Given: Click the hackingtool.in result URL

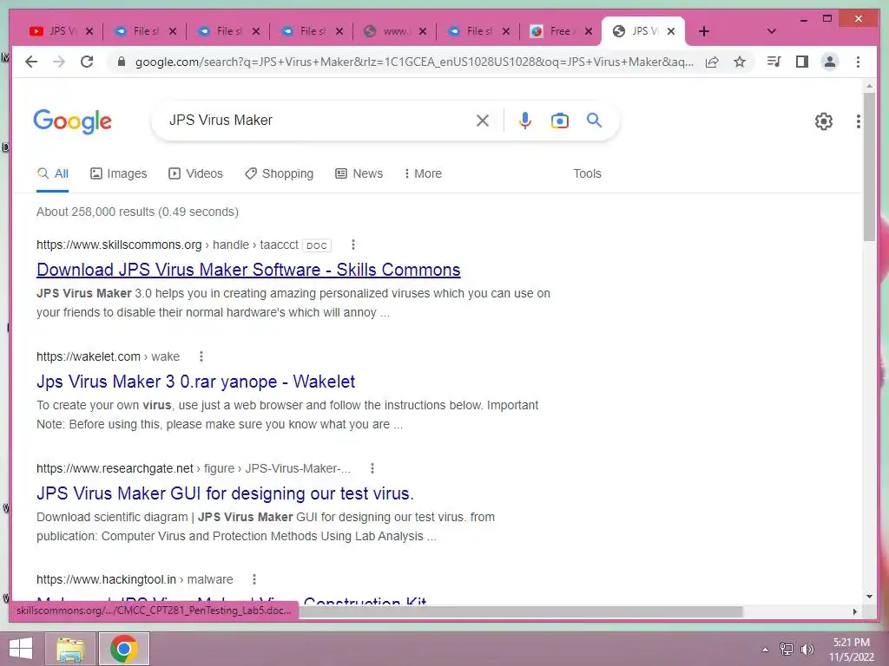Looking at the screenshot, I should (x=135, y=579).
